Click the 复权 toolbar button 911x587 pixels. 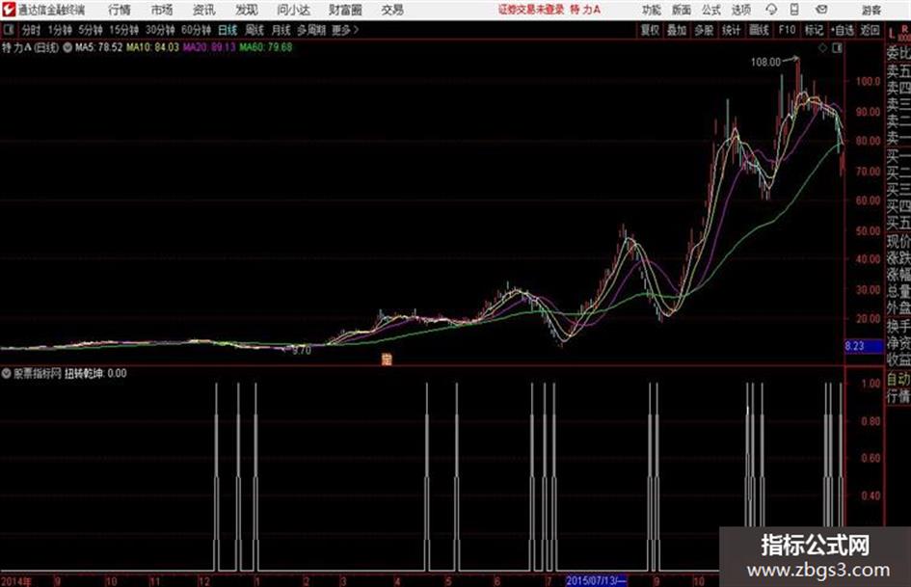(x=650, y=30)
